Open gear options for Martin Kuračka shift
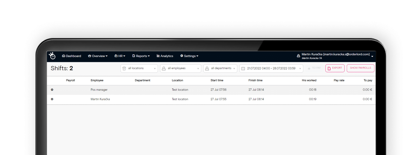 [52, 99]
